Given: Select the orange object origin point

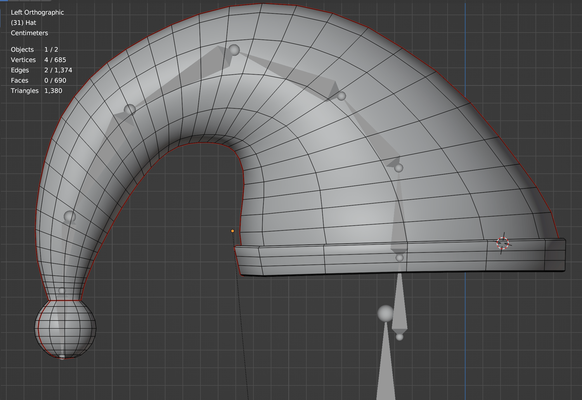Looking at the screenshot, I should pos(232,231).
